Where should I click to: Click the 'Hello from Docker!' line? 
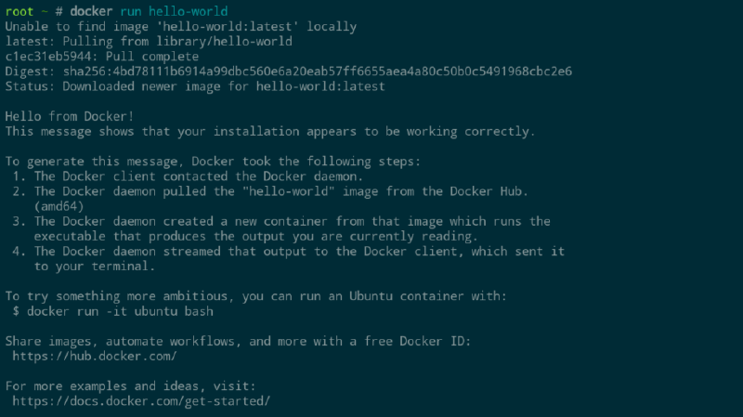pyautogui.click(x=70, y=116)
